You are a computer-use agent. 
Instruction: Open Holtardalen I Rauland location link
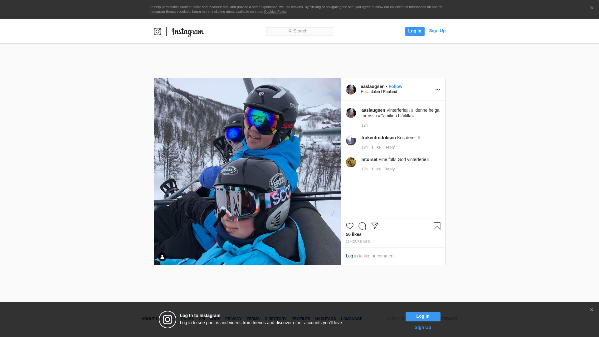tap(379, 92)
